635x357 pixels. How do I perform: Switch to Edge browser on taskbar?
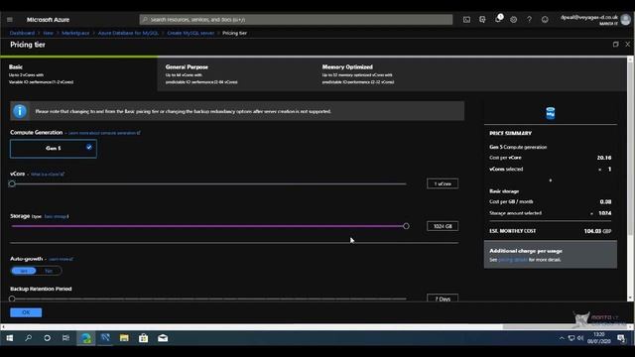click(86, 338)
